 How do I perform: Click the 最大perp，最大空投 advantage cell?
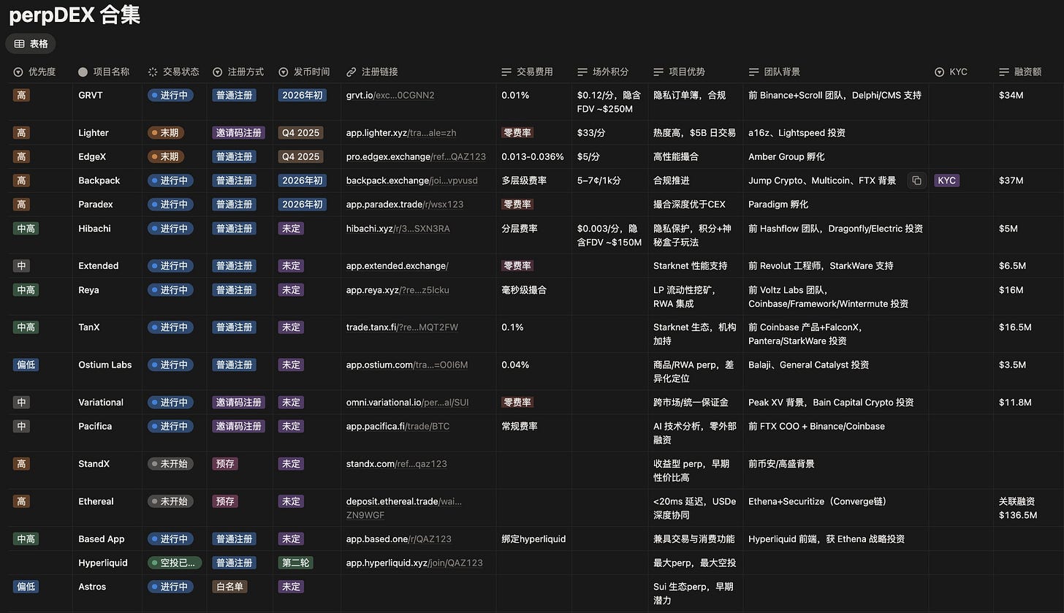tap(696, 563)
